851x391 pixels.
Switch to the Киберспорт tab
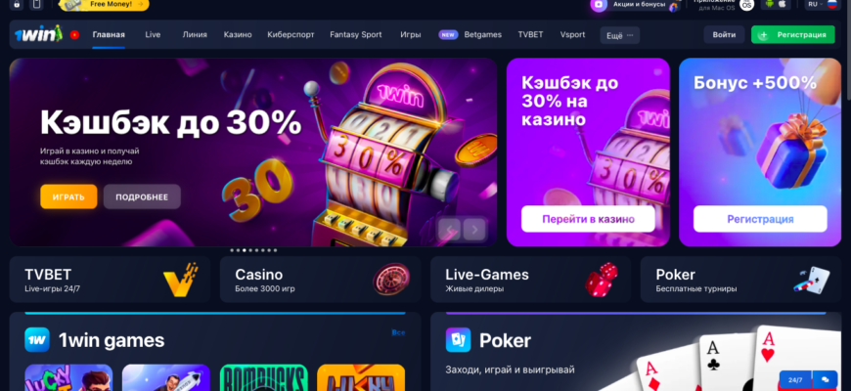click(x=291, y=35)
